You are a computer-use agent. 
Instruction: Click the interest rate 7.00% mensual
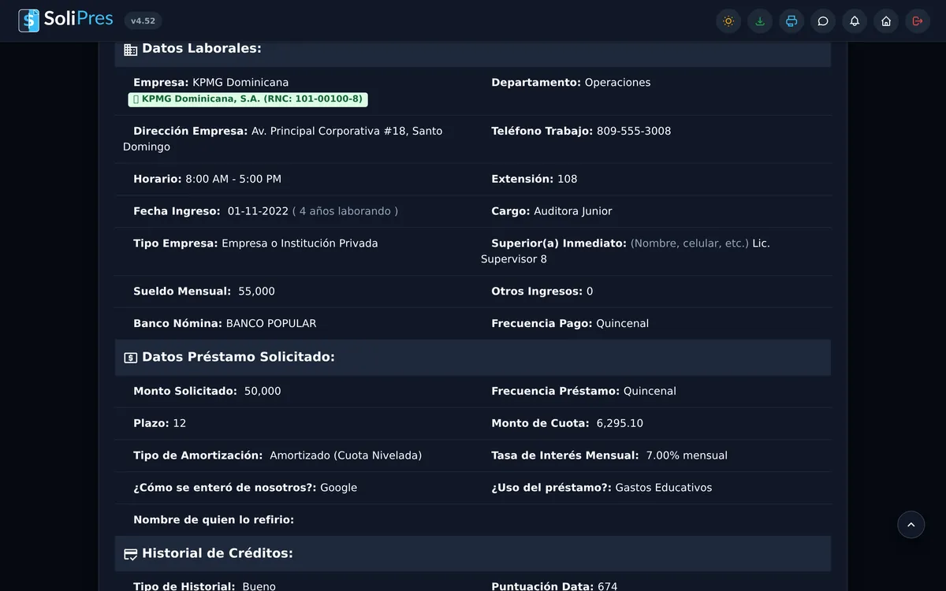click(x=687, y=456)
